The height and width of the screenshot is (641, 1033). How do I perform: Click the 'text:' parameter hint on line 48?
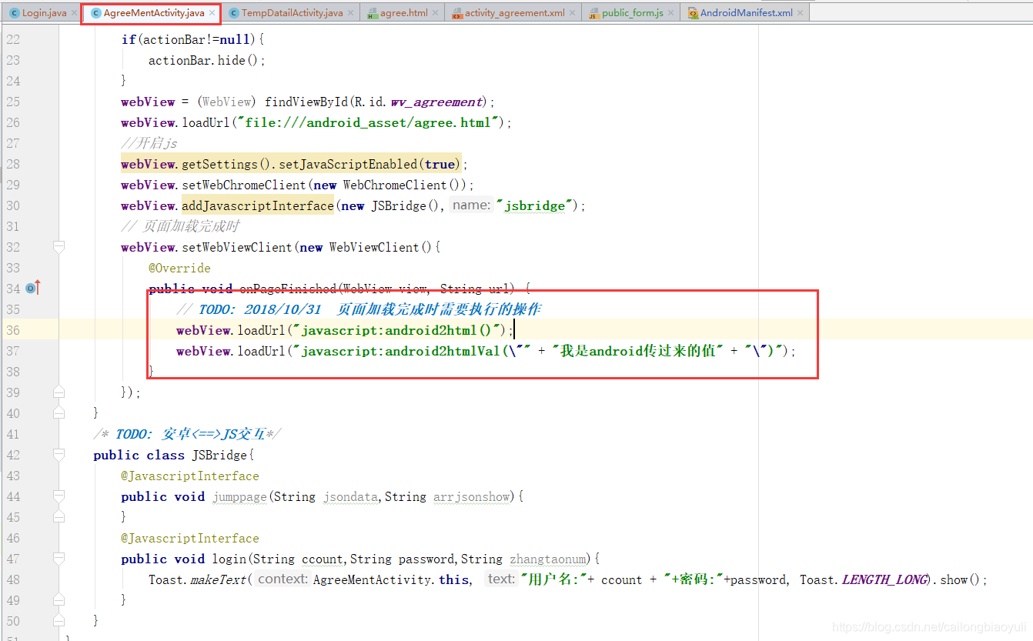point(501,579)
